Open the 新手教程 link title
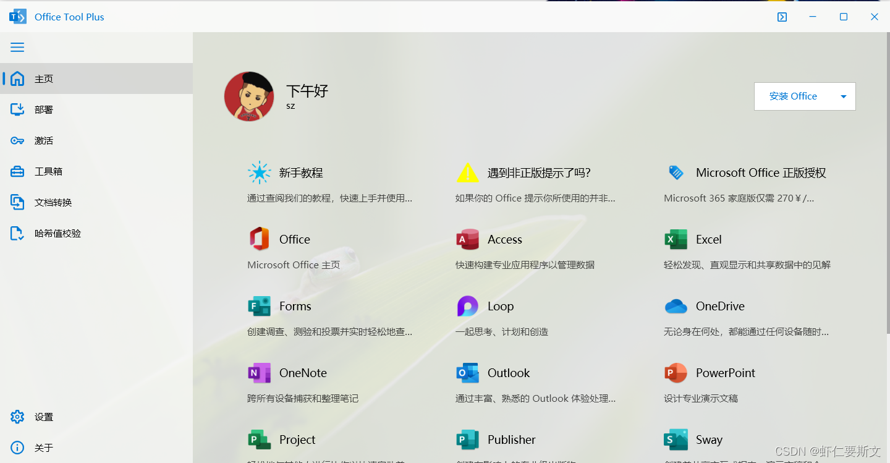The width and height of the screenshot is (890, 463). [x=301, y=172]
